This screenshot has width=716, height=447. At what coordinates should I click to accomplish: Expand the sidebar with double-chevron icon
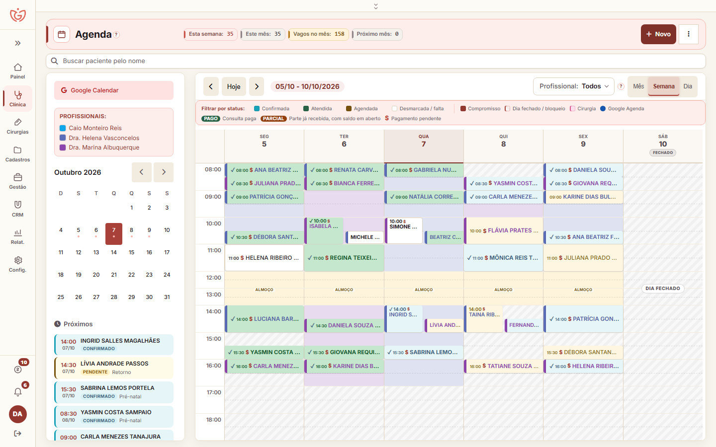[x=18, y=43]
